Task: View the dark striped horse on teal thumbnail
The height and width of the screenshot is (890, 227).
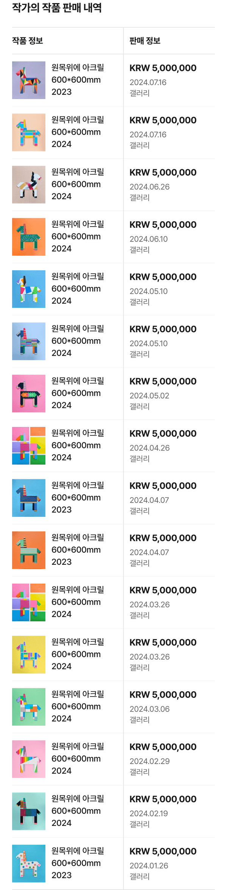Action: pos(29,811)
